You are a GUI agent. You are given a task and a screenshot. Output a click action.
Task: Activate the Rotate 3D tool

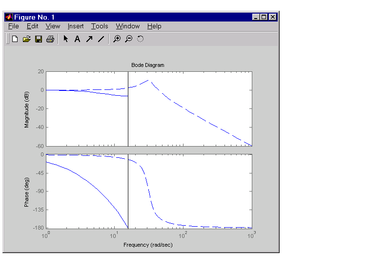[140, 39]
